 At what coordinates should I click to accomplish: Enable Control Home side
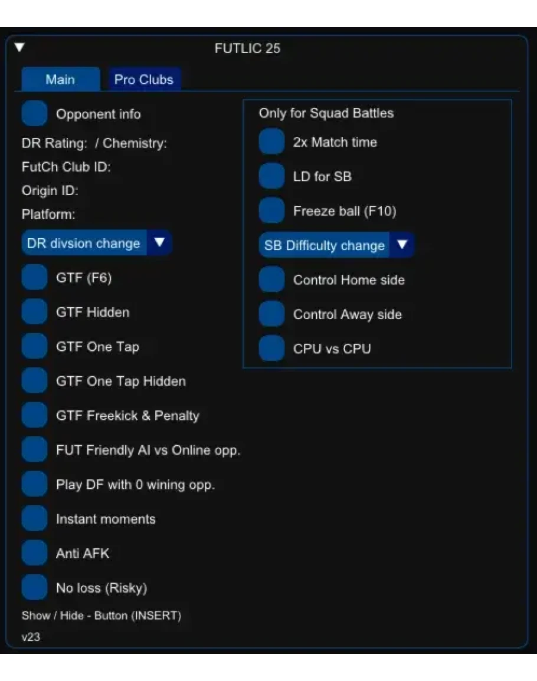(x=271, y=279)
